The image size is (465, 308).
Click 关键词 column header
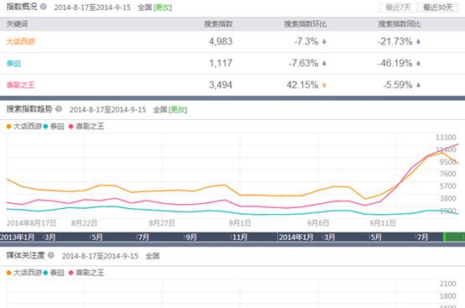click(x=17, y=24)
